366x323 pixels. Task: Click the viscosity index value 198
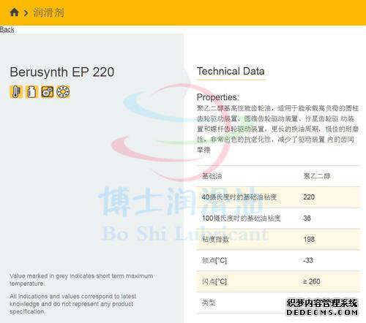(309, 239)
